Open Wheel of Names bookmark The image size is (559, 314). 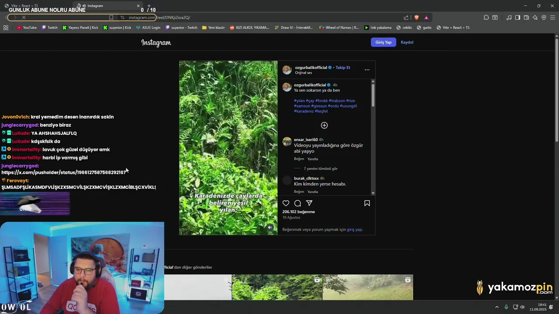coord(339,27)
